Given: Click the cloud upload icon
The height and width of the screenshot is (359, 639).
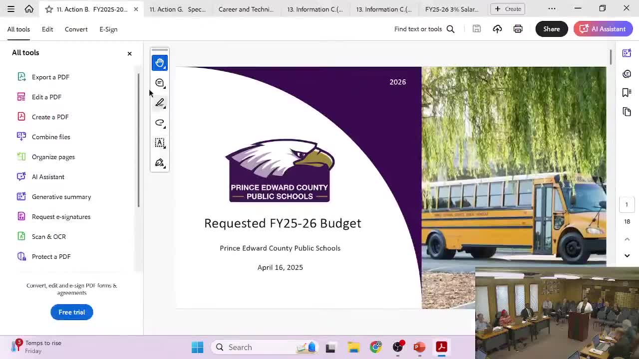Looking at the screenshot, I should point(497,29).
